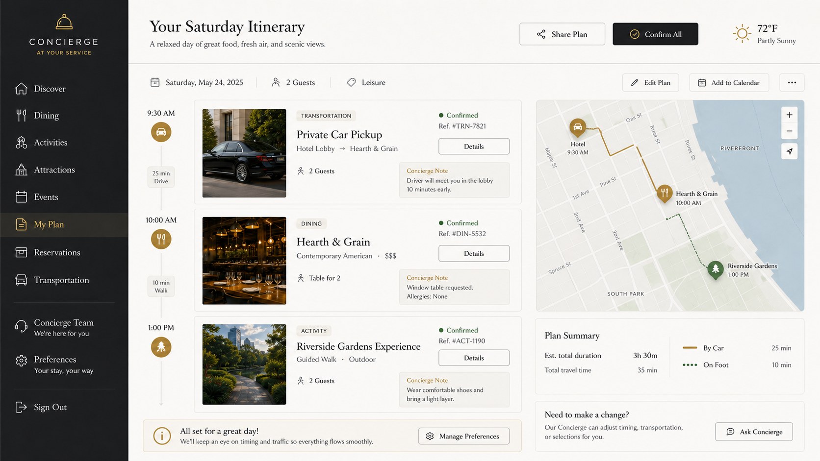
Task: Open the three-dot more options menu
Action: coord(792,83)
